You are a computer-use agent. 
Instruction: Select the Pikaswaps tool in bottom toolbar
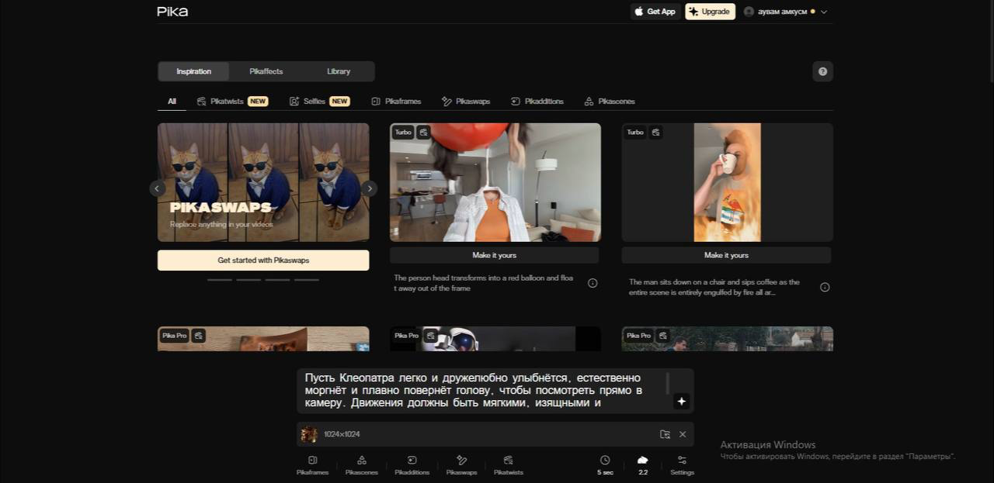coord(461,465)
